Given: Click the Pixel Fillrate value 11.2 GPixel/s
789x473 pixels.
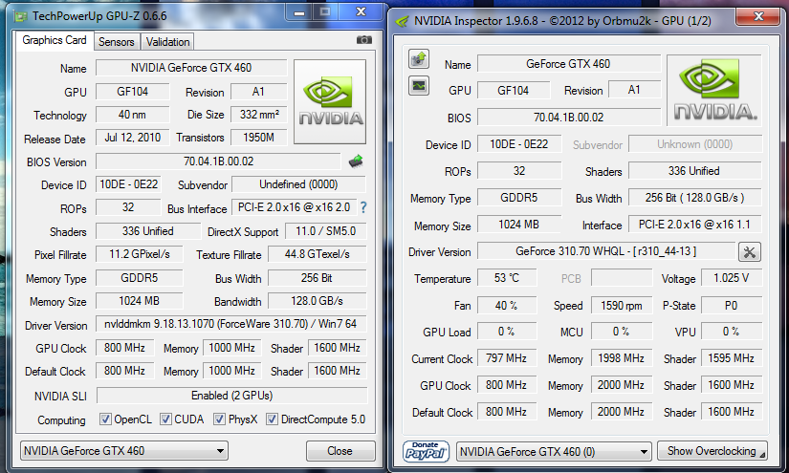Looking at the screenshot, I should [140, 254].
